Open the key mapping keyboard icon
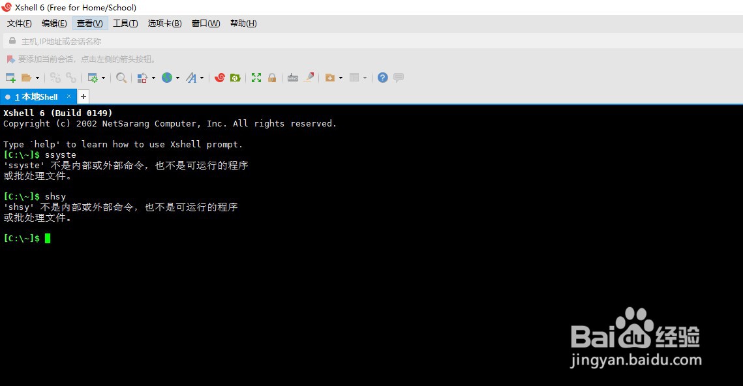 point(293,78)
